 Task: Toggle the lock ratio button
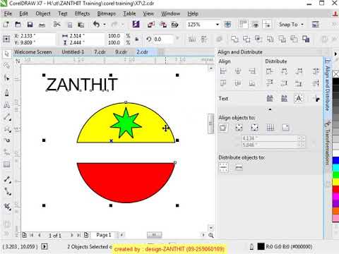click(137, 40)
